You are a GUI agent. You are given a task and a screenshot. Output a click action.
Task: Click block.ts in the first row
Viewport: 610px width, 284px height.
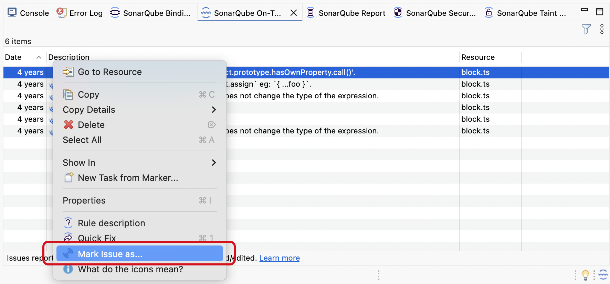(x=475, y=72)
